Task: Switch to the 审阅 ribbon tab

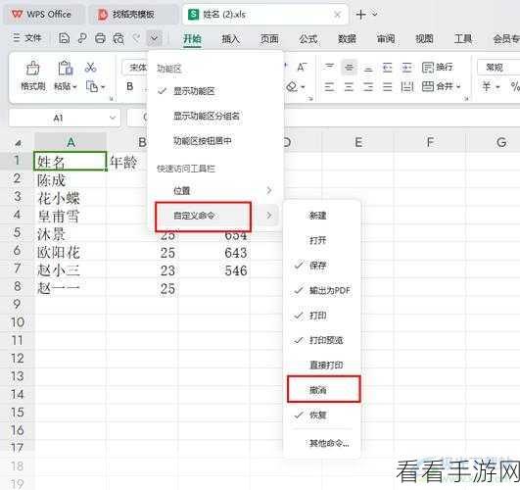Action: click(386, 39)
